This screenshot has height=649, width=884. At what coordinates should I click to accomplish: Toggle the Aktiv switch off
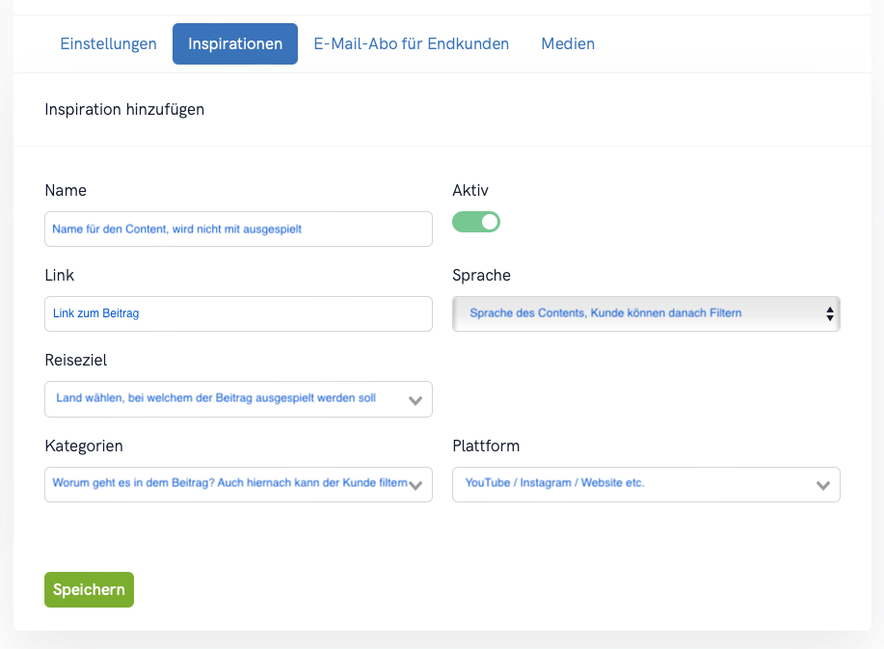pos(476,222)
